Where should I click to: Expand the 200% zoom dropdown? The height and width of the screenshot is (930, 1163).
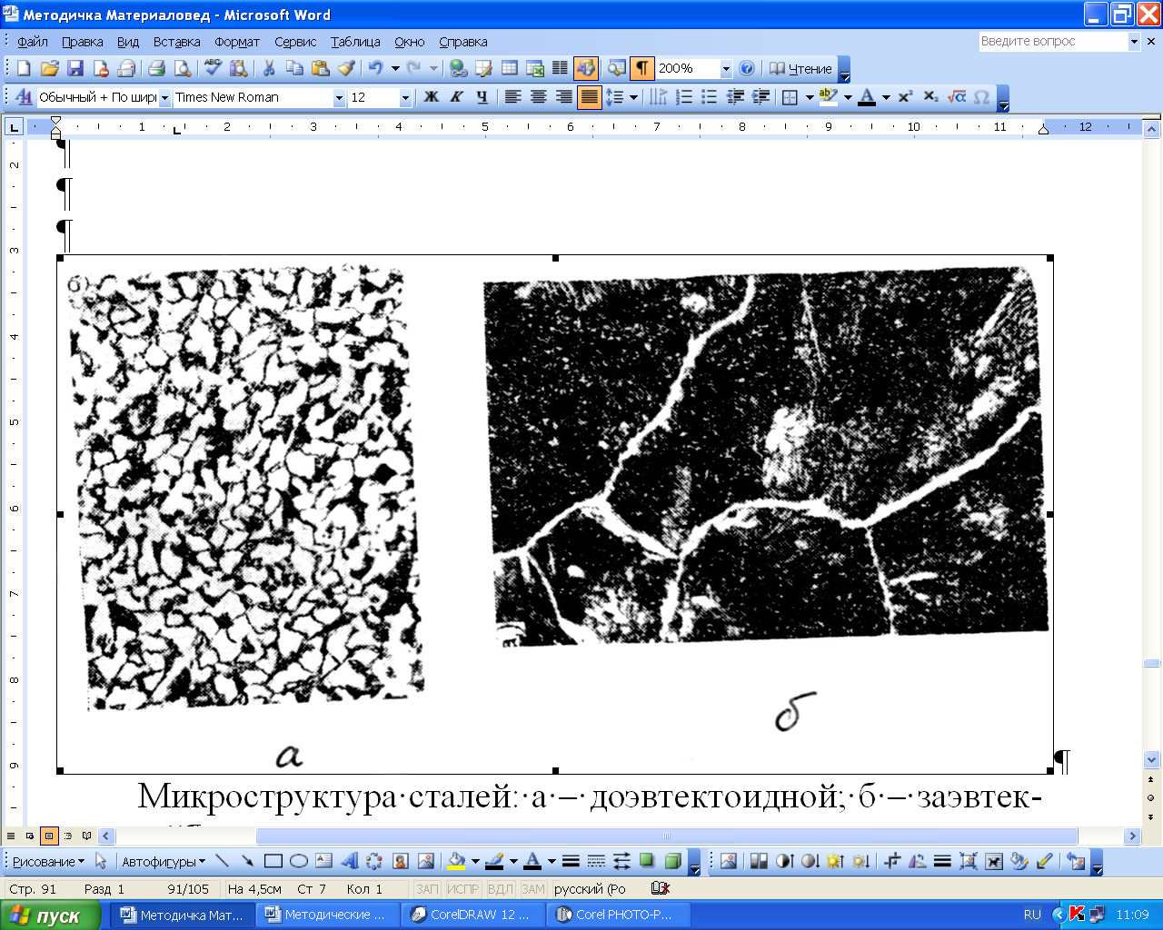click(726, 69)
